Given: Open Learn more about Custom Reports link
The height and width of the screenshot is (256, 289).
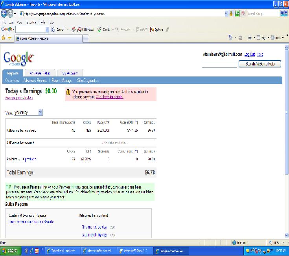Looking at the screenshot, I should tap(31, 222).
